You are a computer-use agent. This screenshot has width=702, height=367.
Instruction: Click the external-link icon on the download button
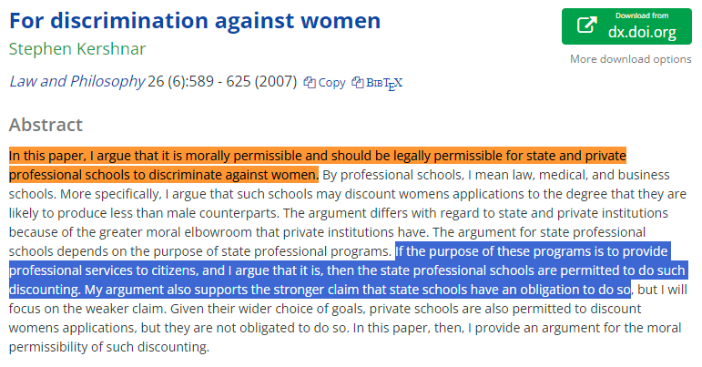(x=585, y=26)
